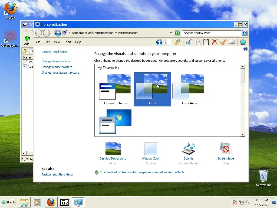Open the View menu

[57, 42]
